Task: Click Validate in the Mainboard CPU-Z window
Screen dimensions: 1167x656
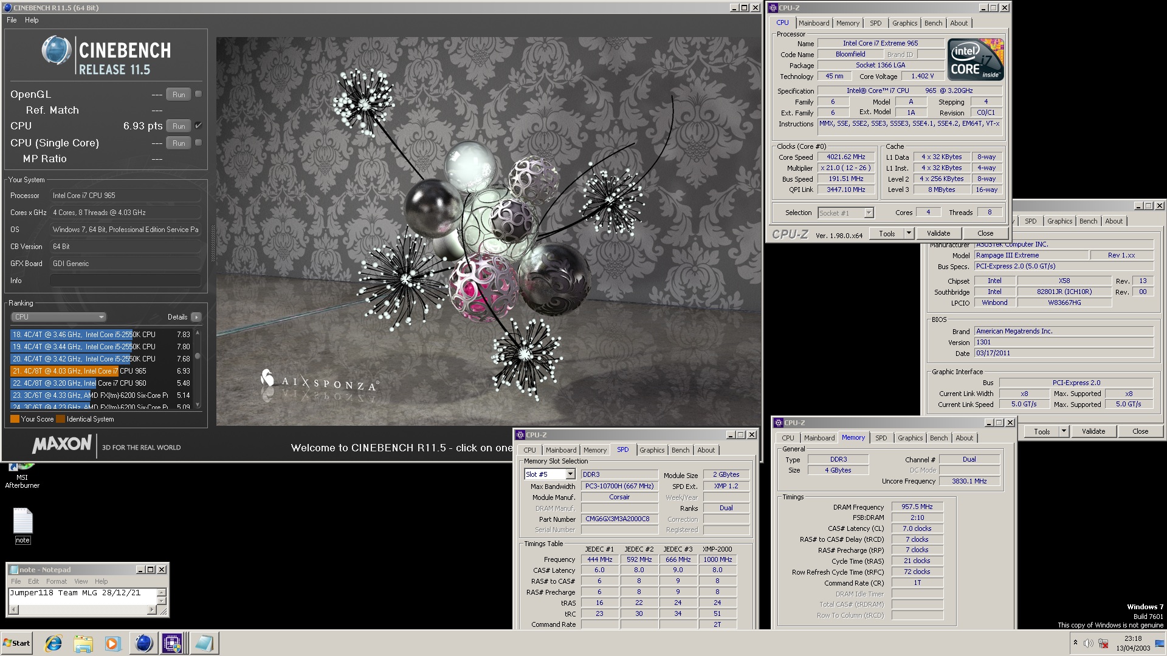Action: point(1093,431)
